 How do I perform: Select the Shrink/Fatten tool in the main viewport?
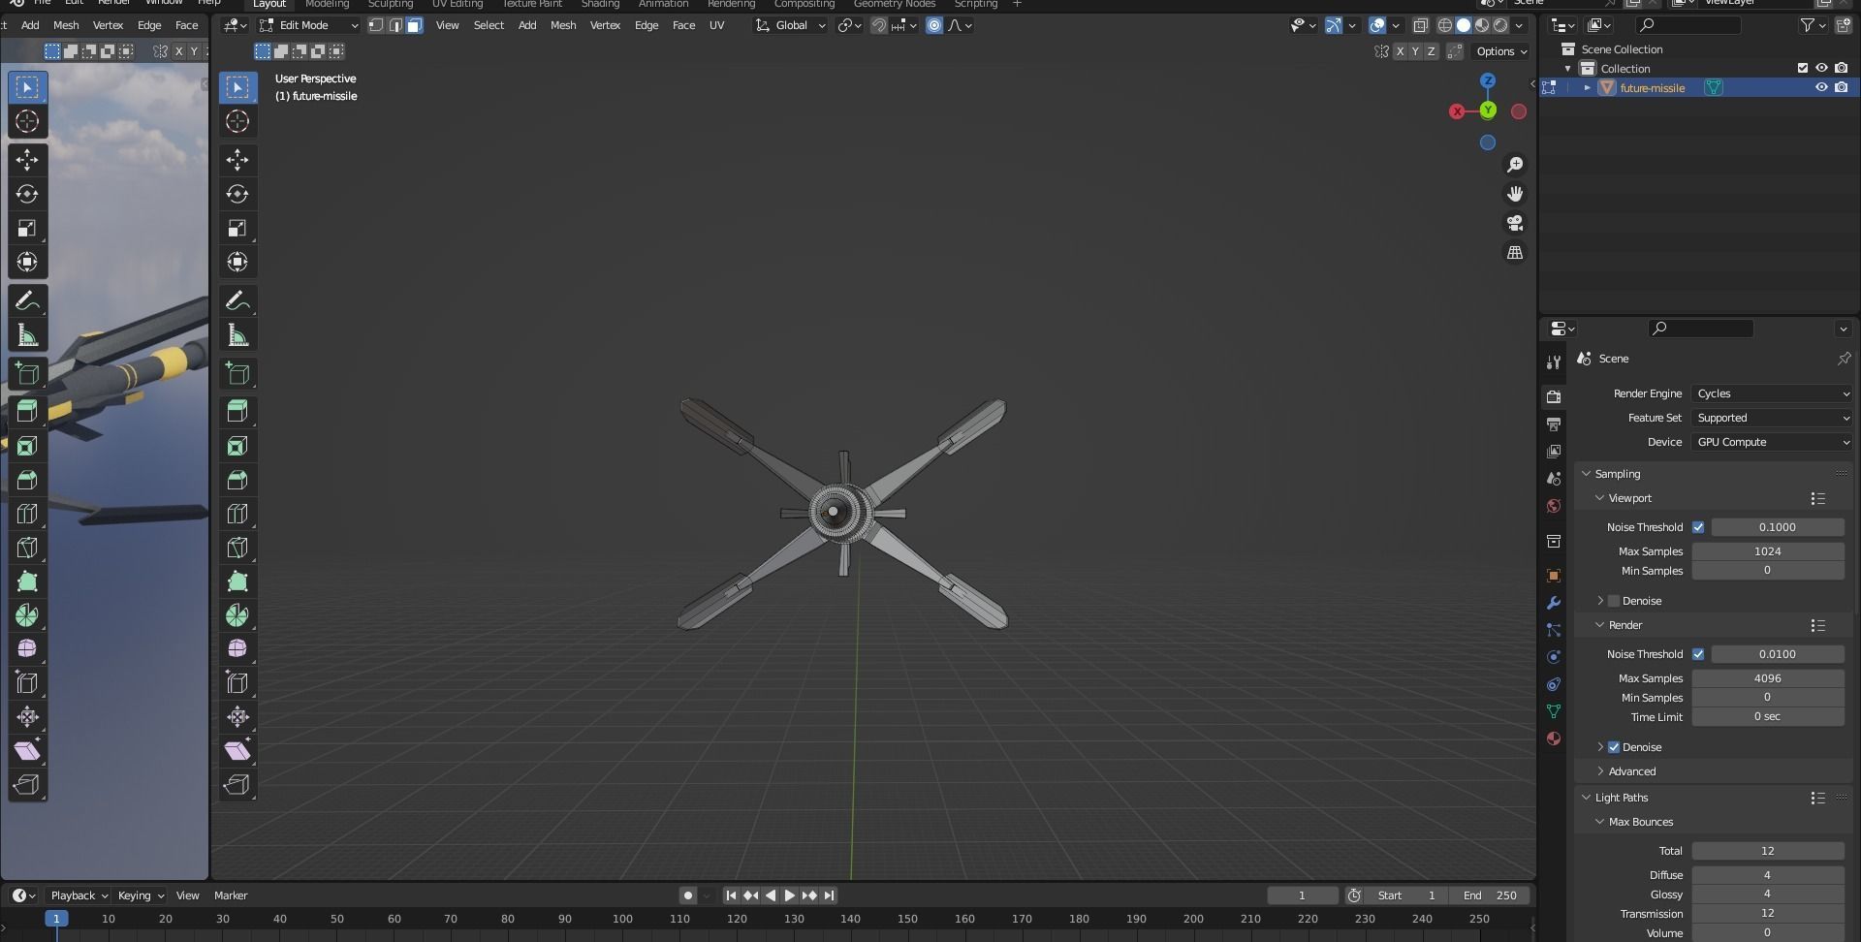click(x=237, y=716)
